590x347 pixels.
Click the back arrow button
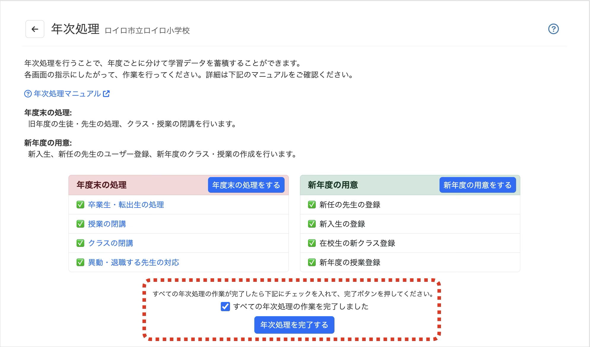coord(35,29)
